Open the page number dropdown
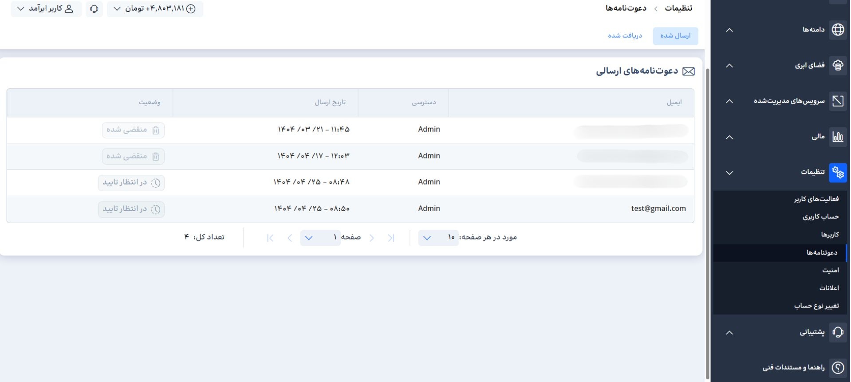 click(x=320, y=238)
